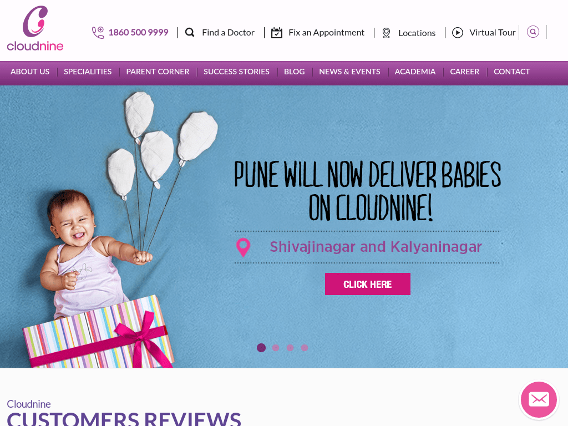Viewport: 568px width, 426px height.
Task: Click the pink location pin in banner
Action: (x=243, y=247)
